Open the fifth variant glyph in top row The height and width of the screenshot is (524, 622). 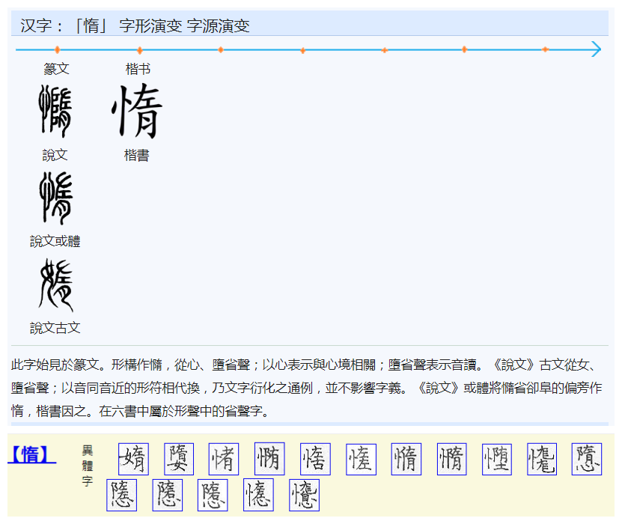[x=315, y=459]
